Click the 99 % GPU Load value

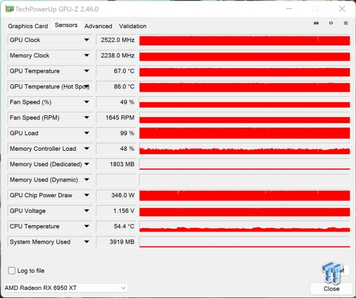coord(116,134)
